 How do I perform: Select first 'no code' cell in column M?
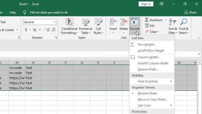pyautogui.click(x=17, y=68)
